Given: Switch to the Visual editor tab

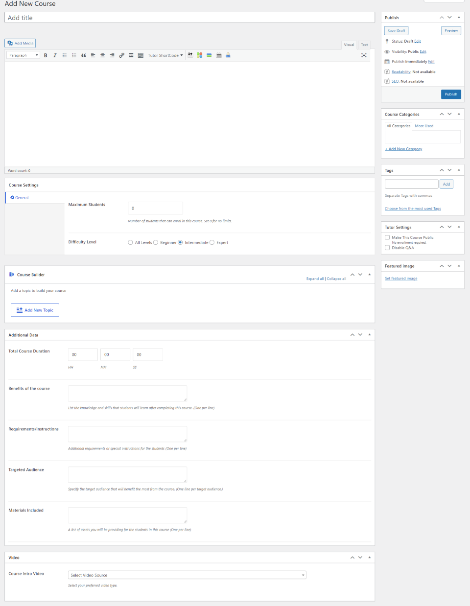Looking at the screenshot, I should pos(349,45).
